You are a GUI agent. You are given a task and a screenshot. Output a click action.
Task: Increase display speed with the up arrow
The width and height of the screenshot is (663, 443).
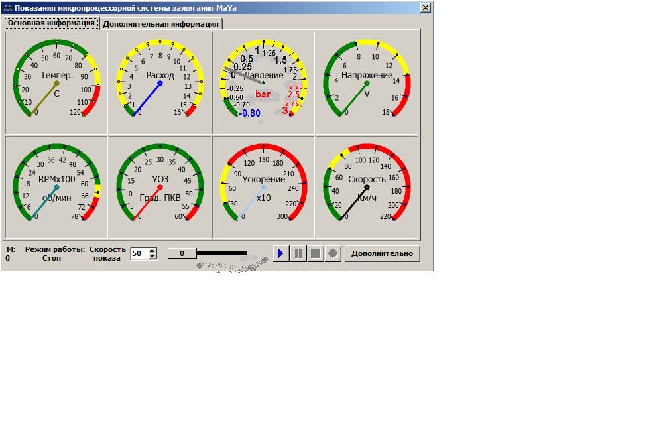pos(153,251)
